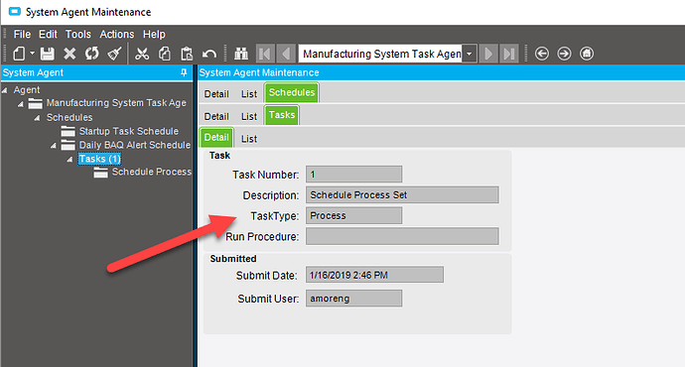Select the bottom List tab under Tasks
The image size is (685, 367).
(x=249, y=139)
